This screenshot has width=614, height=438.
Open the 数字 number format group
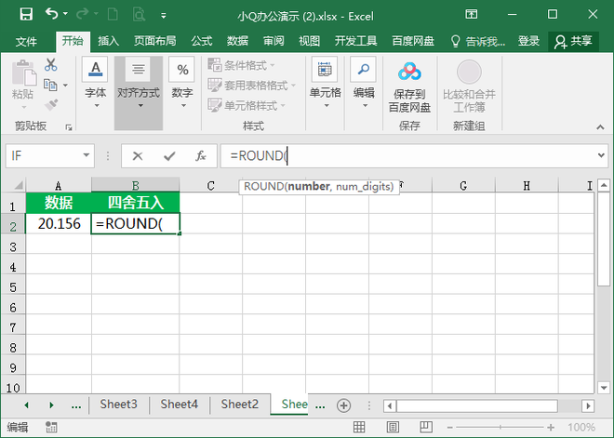182,83
